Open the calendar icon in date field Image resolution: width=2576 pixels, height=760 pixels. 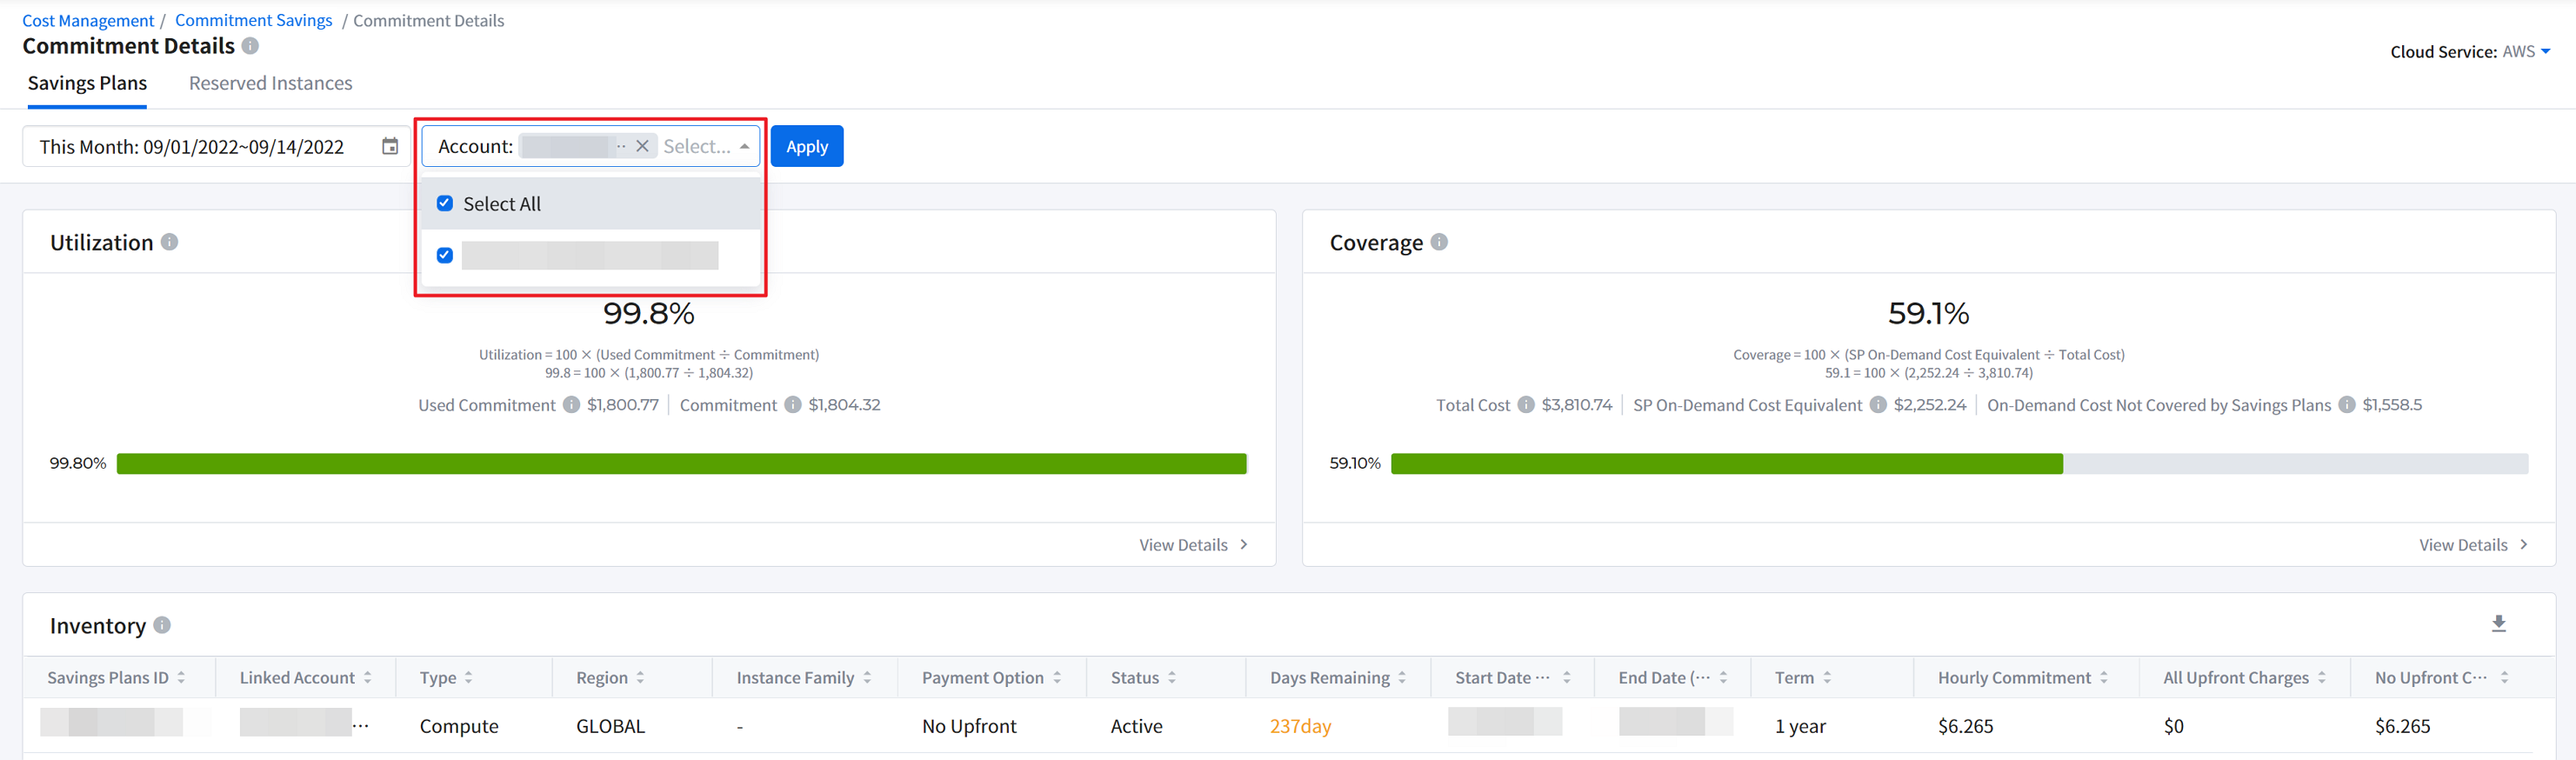point(390,147)
